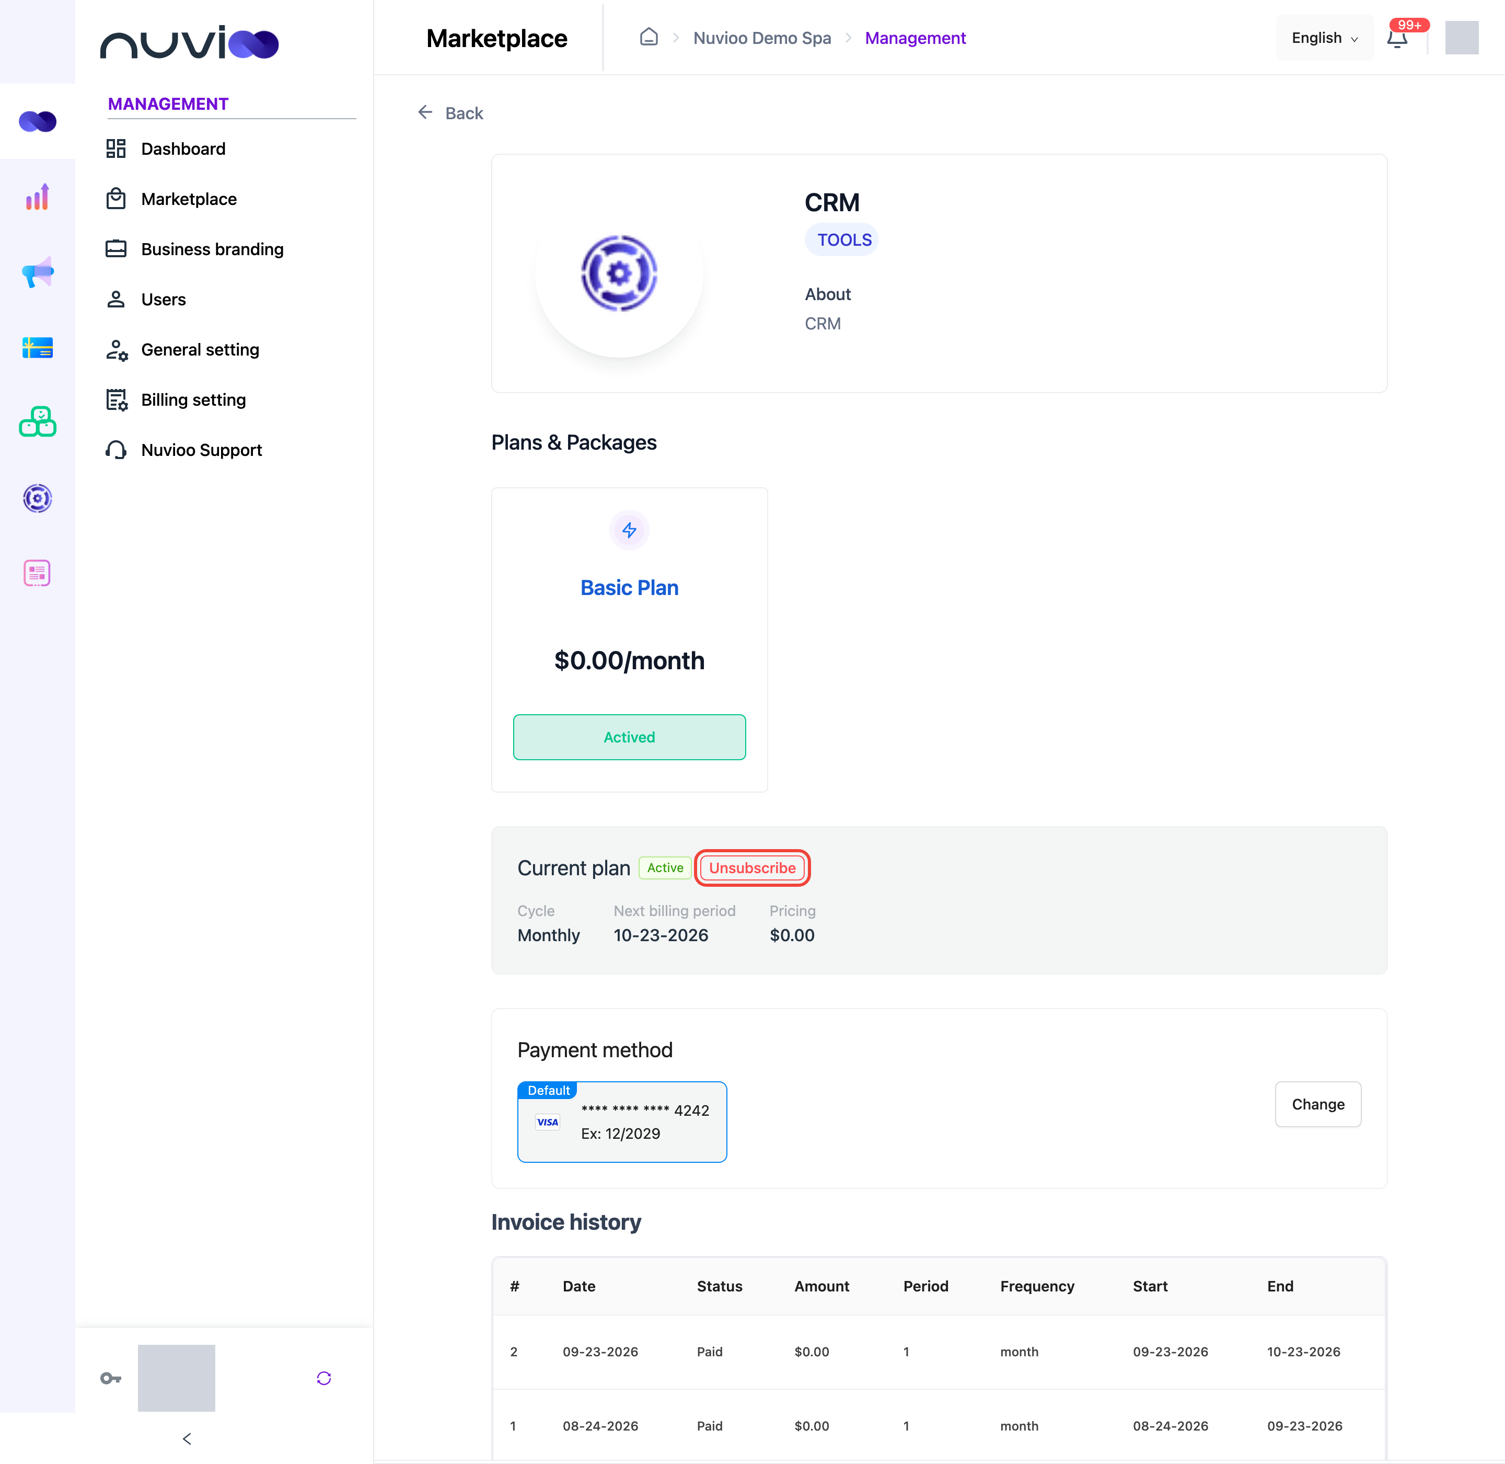The width and height of the screenshot is (1505, 1464).
Task: Click the Actived plan button
Action: tap(630, 737)
